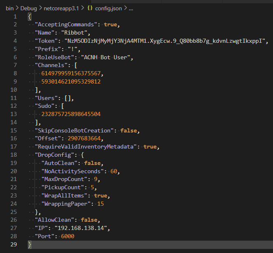
Task: Click the "Users" key
Action: pos(46,98)
